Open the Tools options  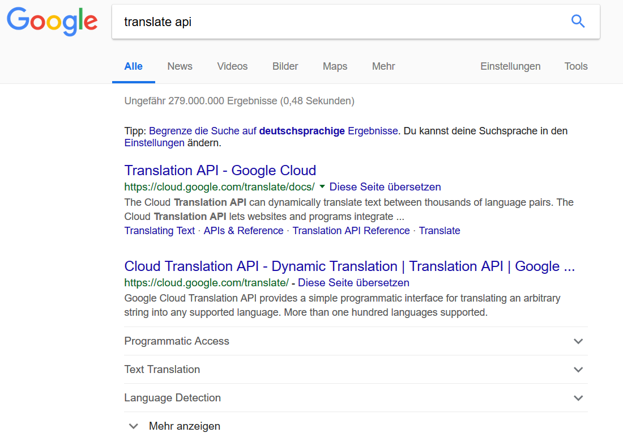tap(575, 66)
